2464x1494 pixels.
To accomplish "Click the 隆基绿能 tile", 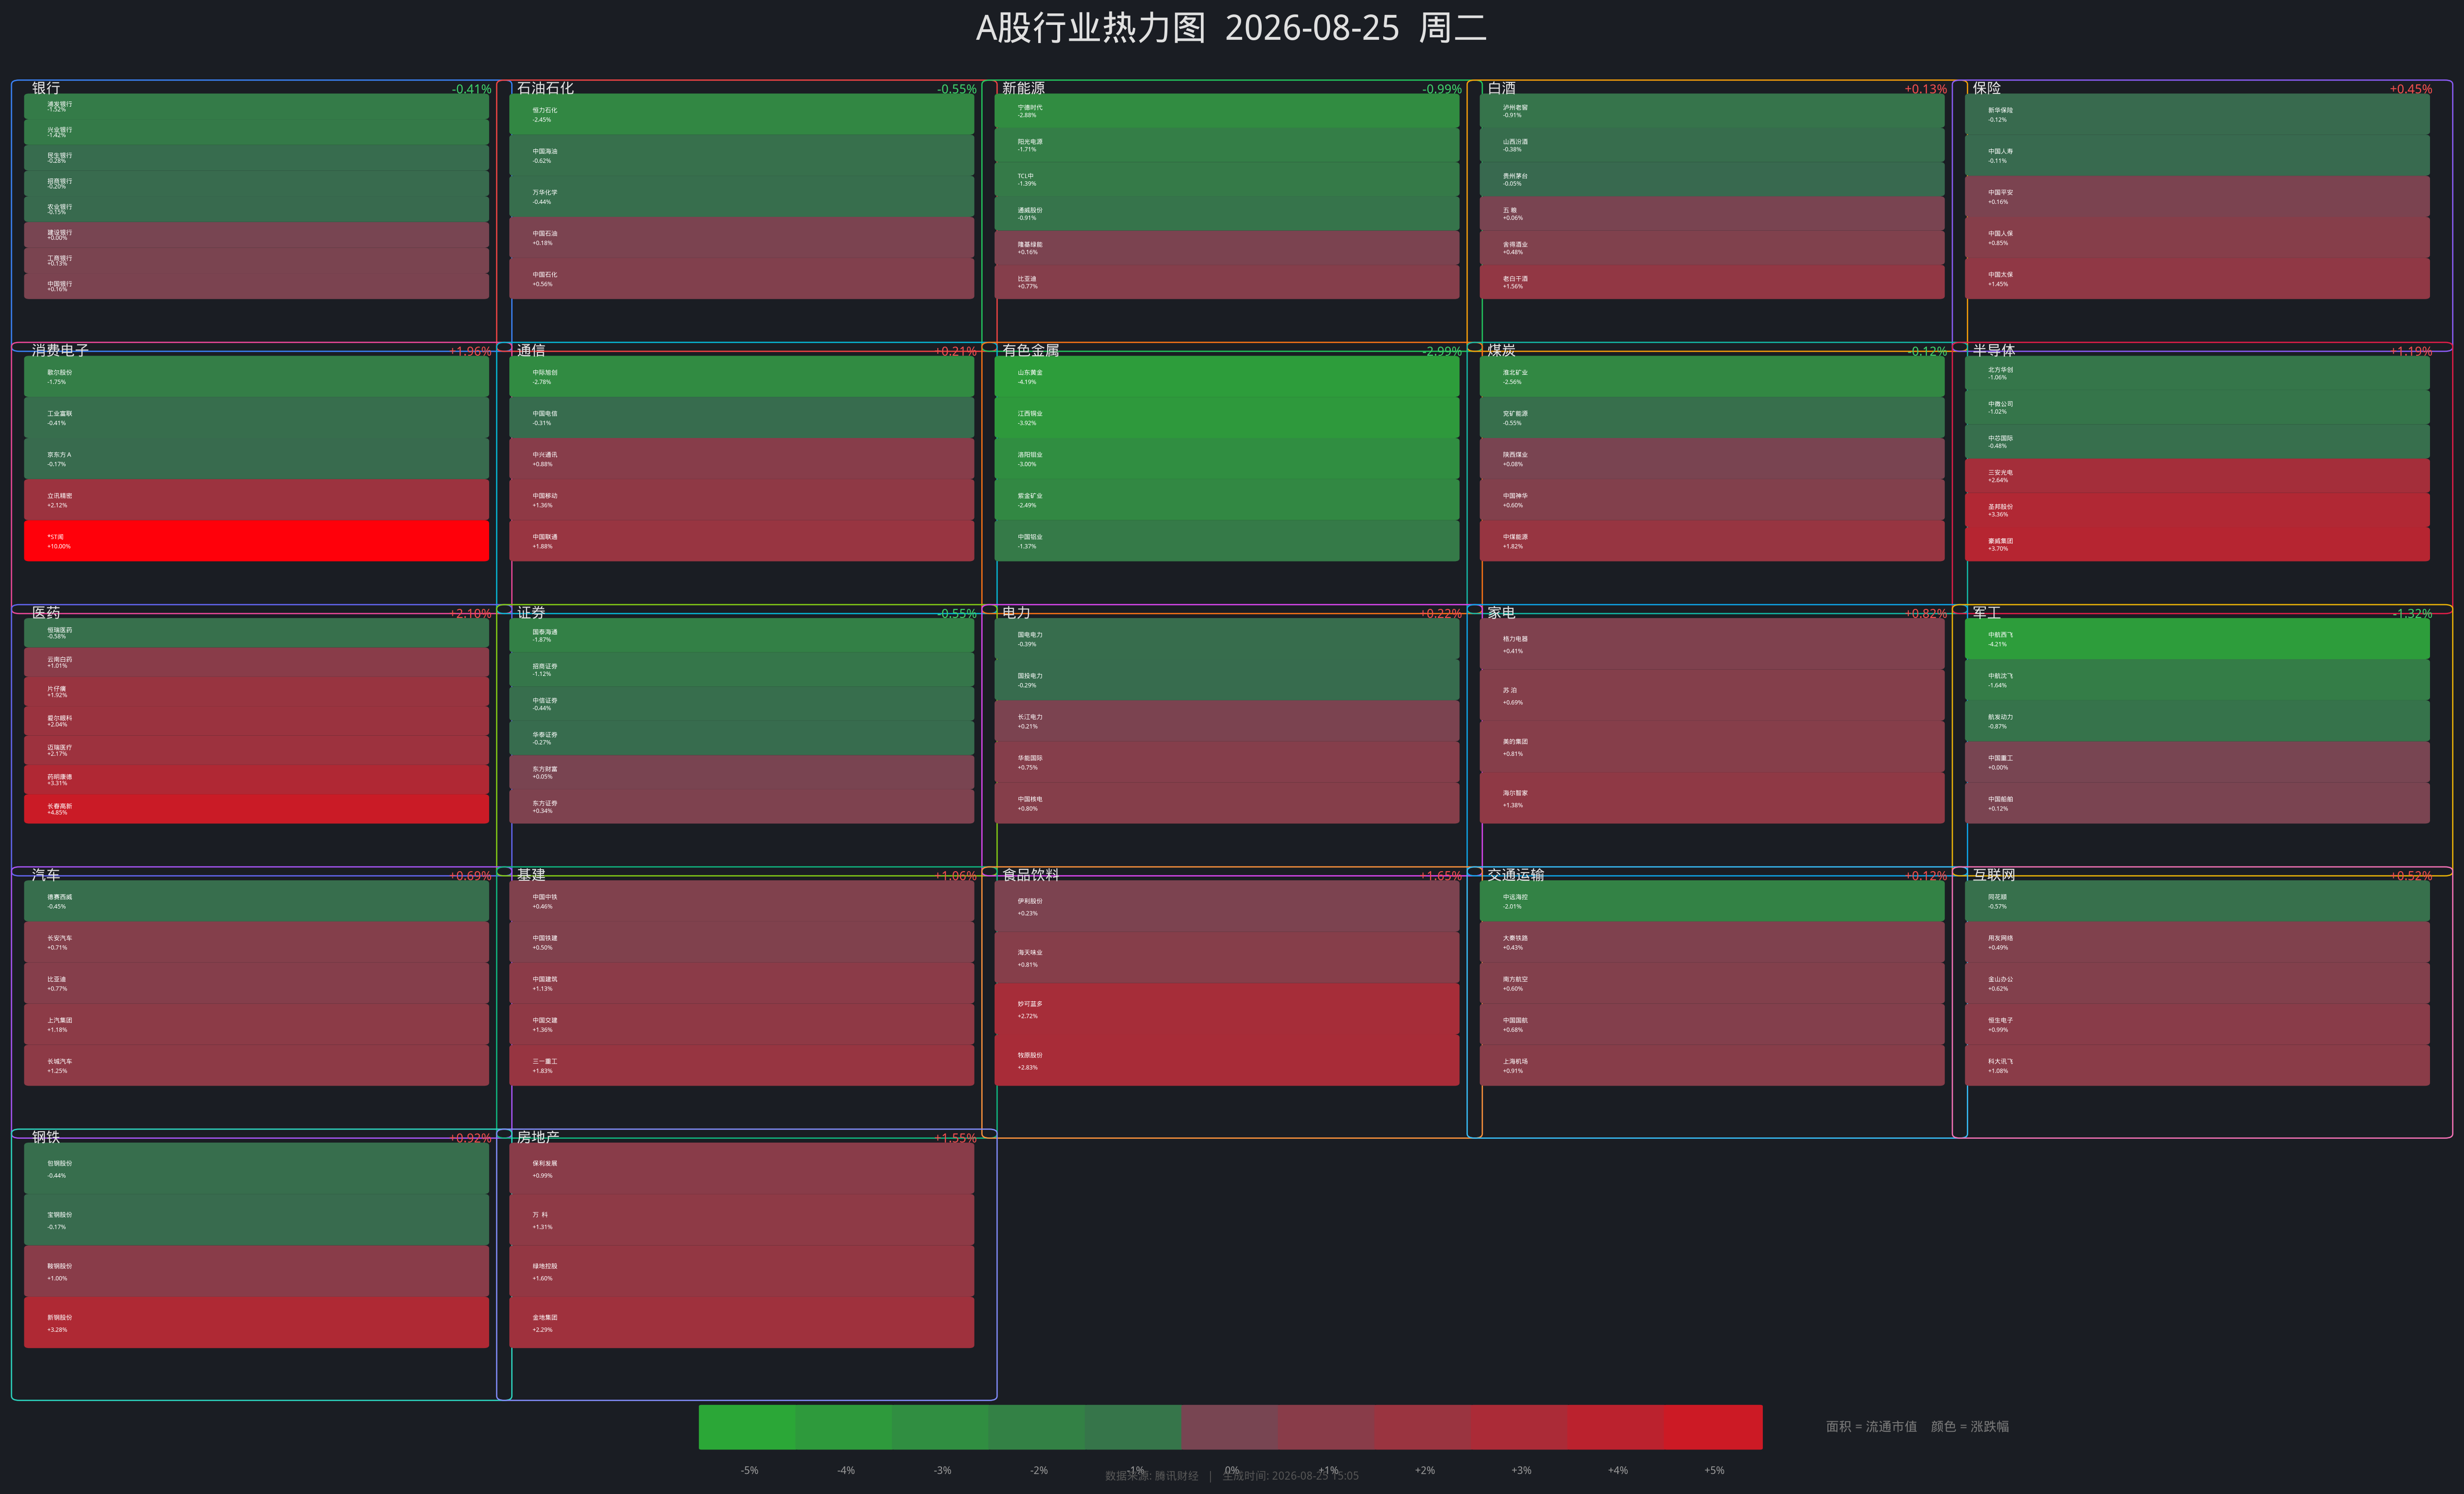I will tap(1227, 248).
